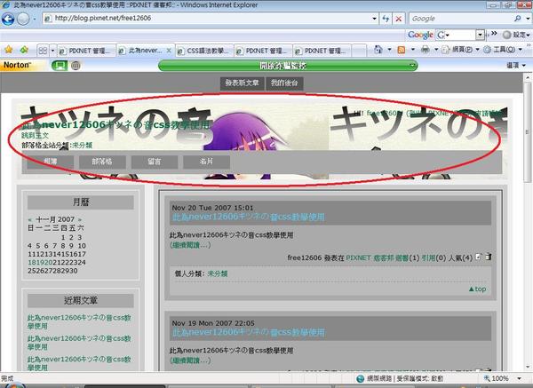The image size is (533, 388).
Task: Open the Google toolbar search box dropdown
Action: [480, 35]
